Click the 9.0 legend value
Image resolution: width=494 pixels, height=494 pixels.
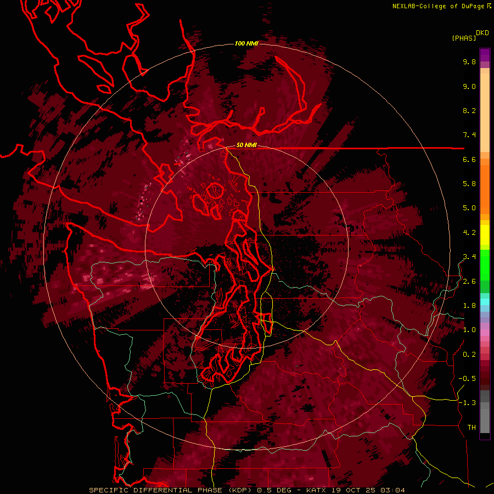469,86
